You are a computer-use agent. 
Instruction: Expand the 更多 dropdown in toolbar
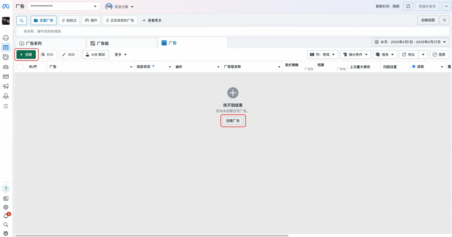pyautogui.click(x=120, y=55)
